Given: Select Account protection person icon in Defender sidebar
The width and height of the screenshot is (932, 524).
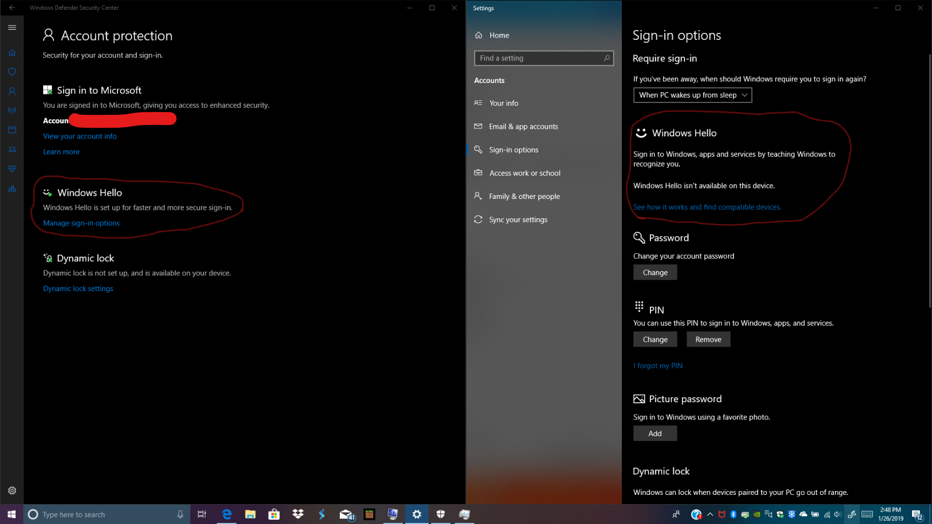Looking at the screenshot, I should (x=12, y=91).
